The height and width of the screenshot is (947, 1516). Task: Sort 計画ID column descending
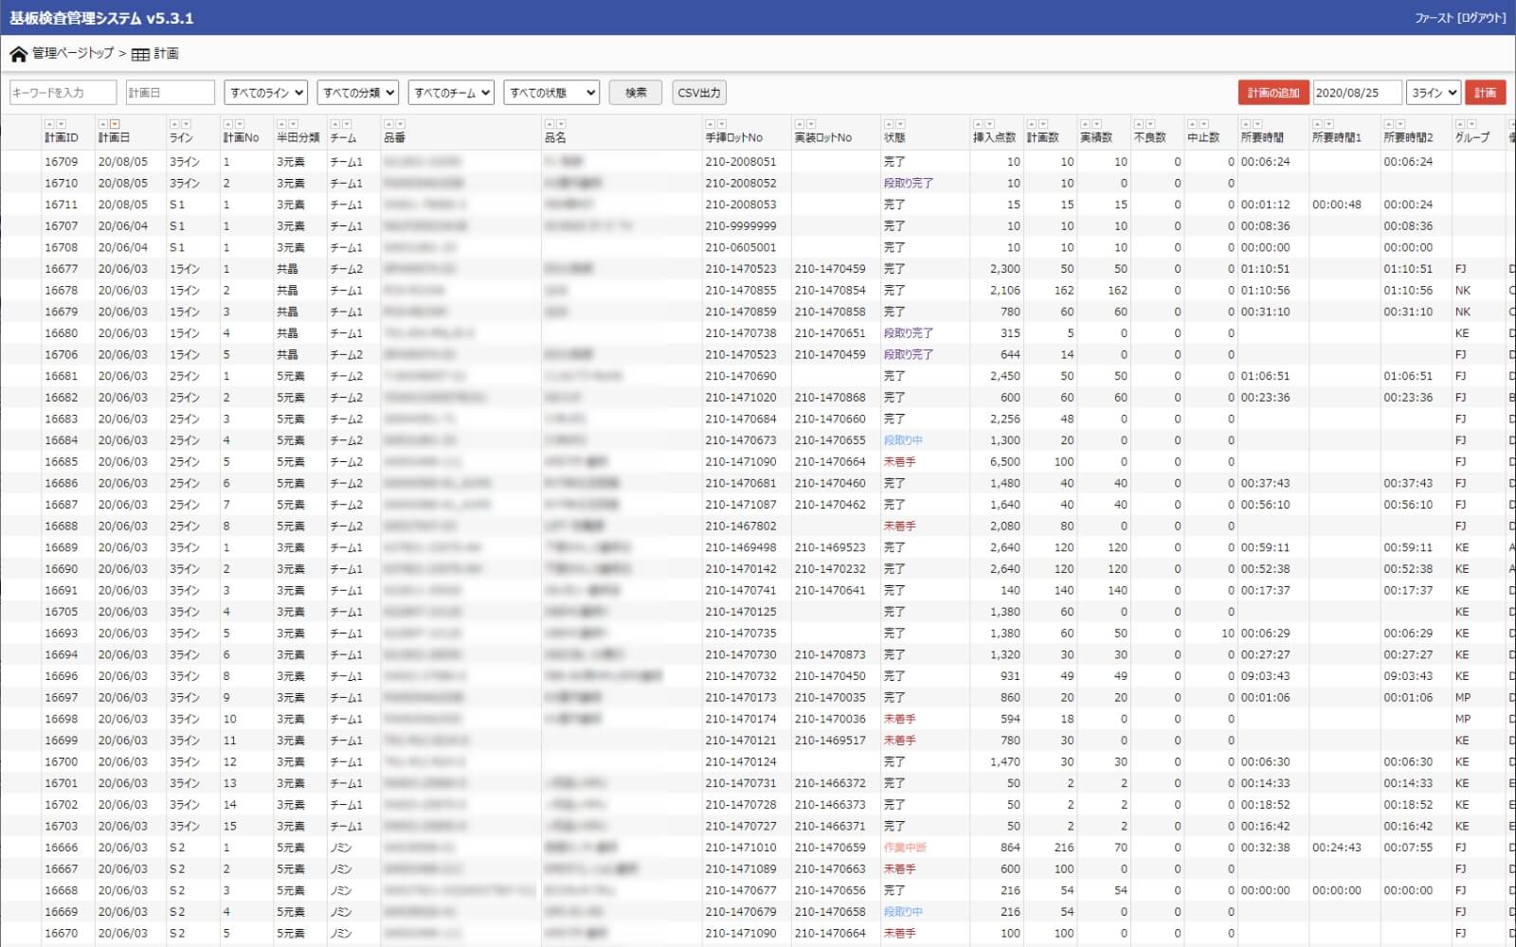point(61,125)
